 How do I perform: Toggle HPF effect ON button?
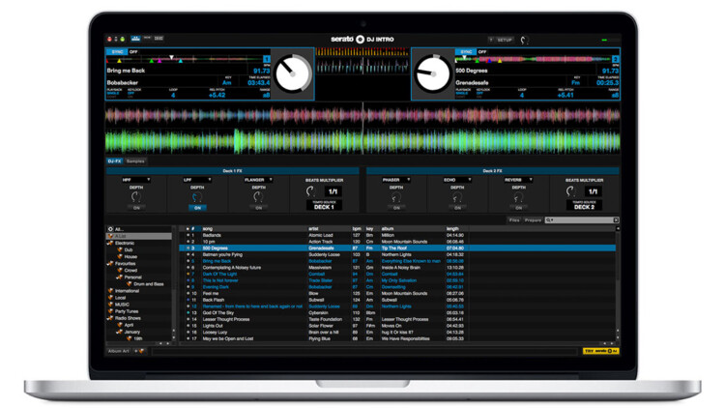(x=136, y=208)
